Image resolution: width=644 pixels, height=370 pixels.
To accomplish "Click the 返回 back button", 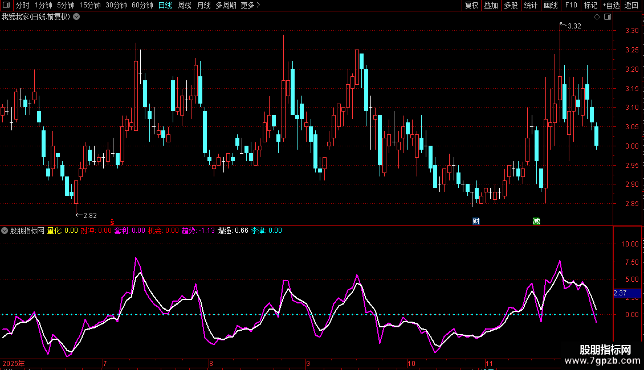I will (x=631, y=5).
